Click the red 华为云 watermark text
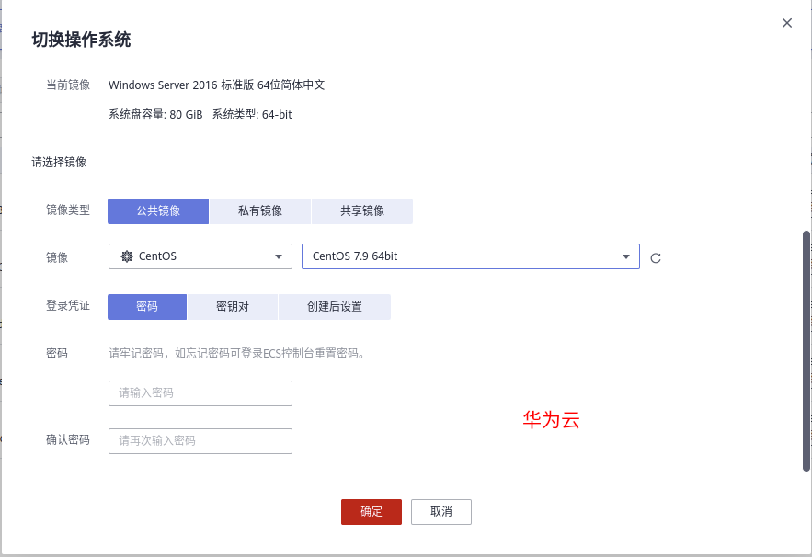Screen dimensions: 812x557 [552, 421]
